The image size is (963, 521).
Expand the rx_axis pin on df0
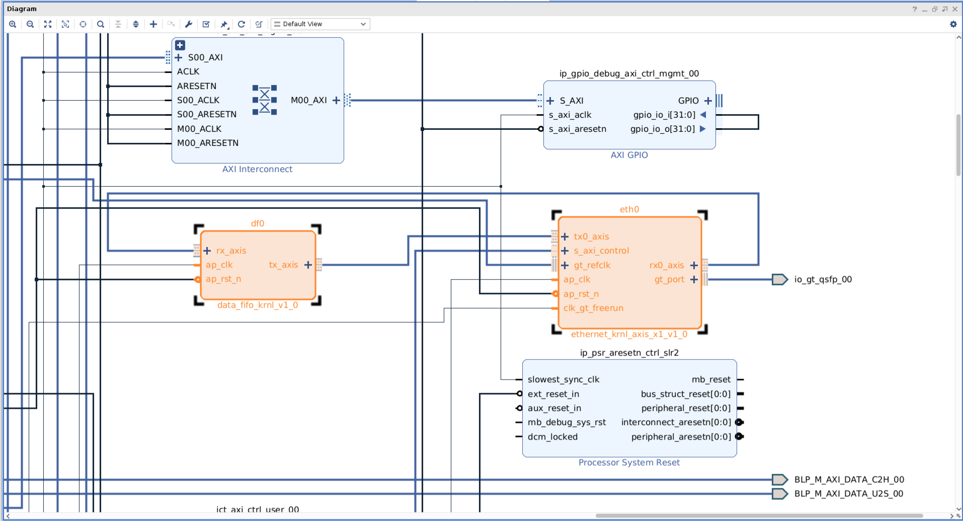pyautogui.click(x=207, y=250)
